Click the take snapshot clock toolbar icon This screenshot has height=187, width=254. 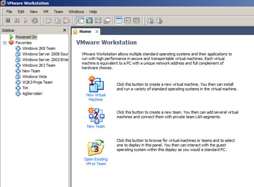(x=49, y=20)
